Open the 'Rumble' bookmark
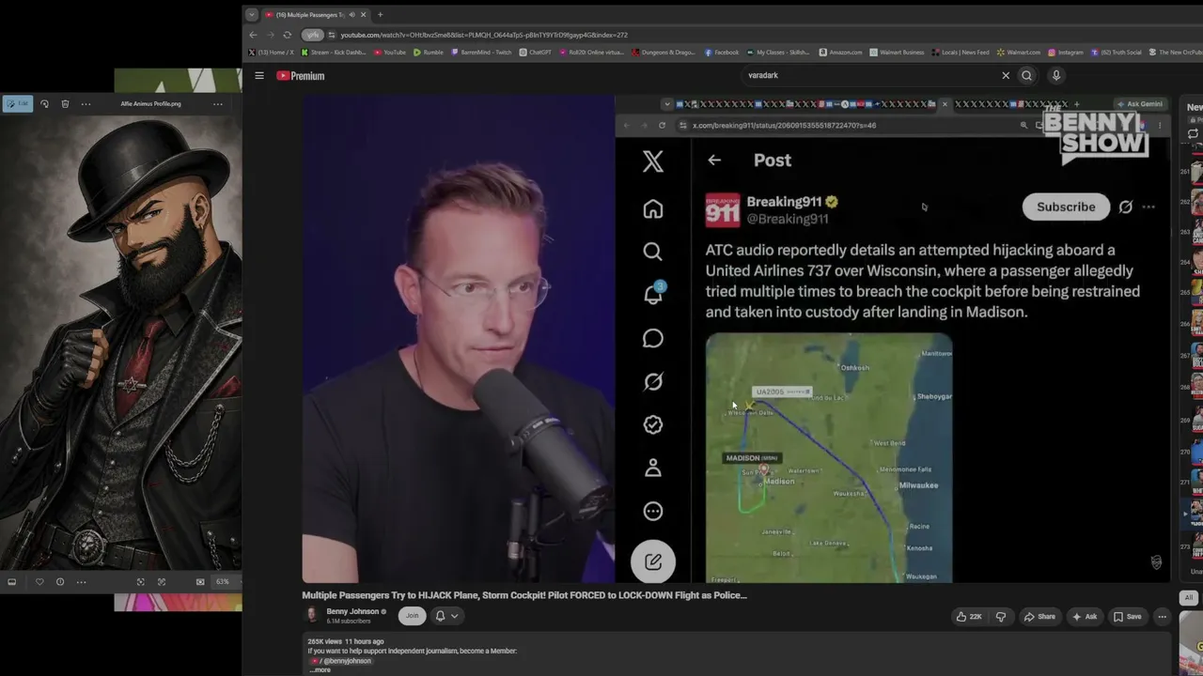1203x676 pixels. click(429, 53)
